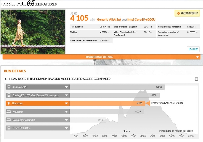Expand the This score dropdown arrow
Image resolution: width=203 pixels, height=142 pixels.
(x=67, y=104)
